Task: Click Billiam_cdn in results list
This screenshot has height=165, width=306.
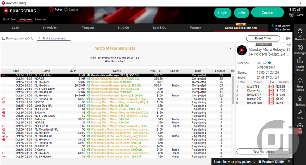Action: tap(254, 103)
